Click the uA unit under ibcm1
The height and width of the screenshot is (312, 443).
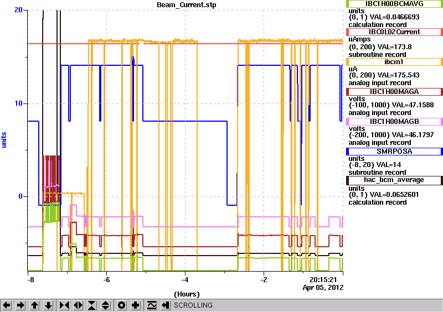pyautogui.click(x=353, y=69)
